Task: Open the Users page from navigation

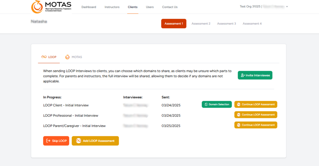Action: pos(150,7)
